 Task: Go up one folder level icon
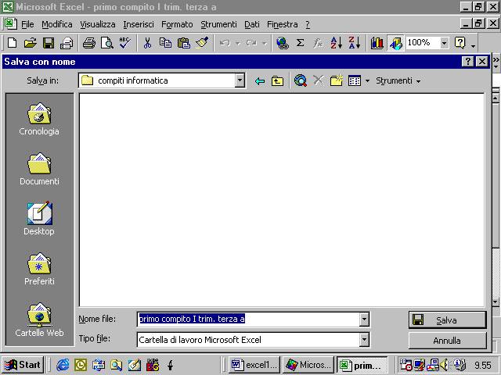tap(277, 81)
